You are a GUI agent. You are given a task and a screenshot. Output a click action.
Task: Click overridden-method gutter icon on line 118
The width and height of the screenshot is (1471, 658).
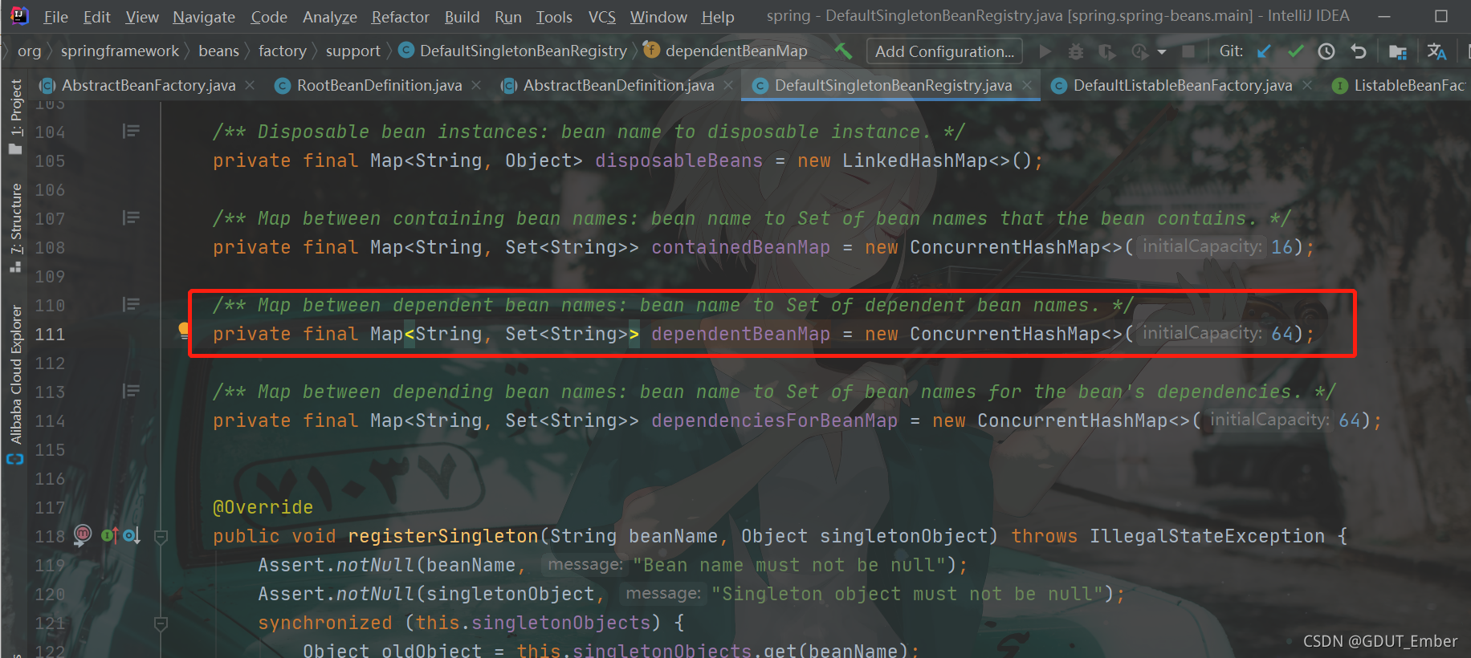click(132, 535)
